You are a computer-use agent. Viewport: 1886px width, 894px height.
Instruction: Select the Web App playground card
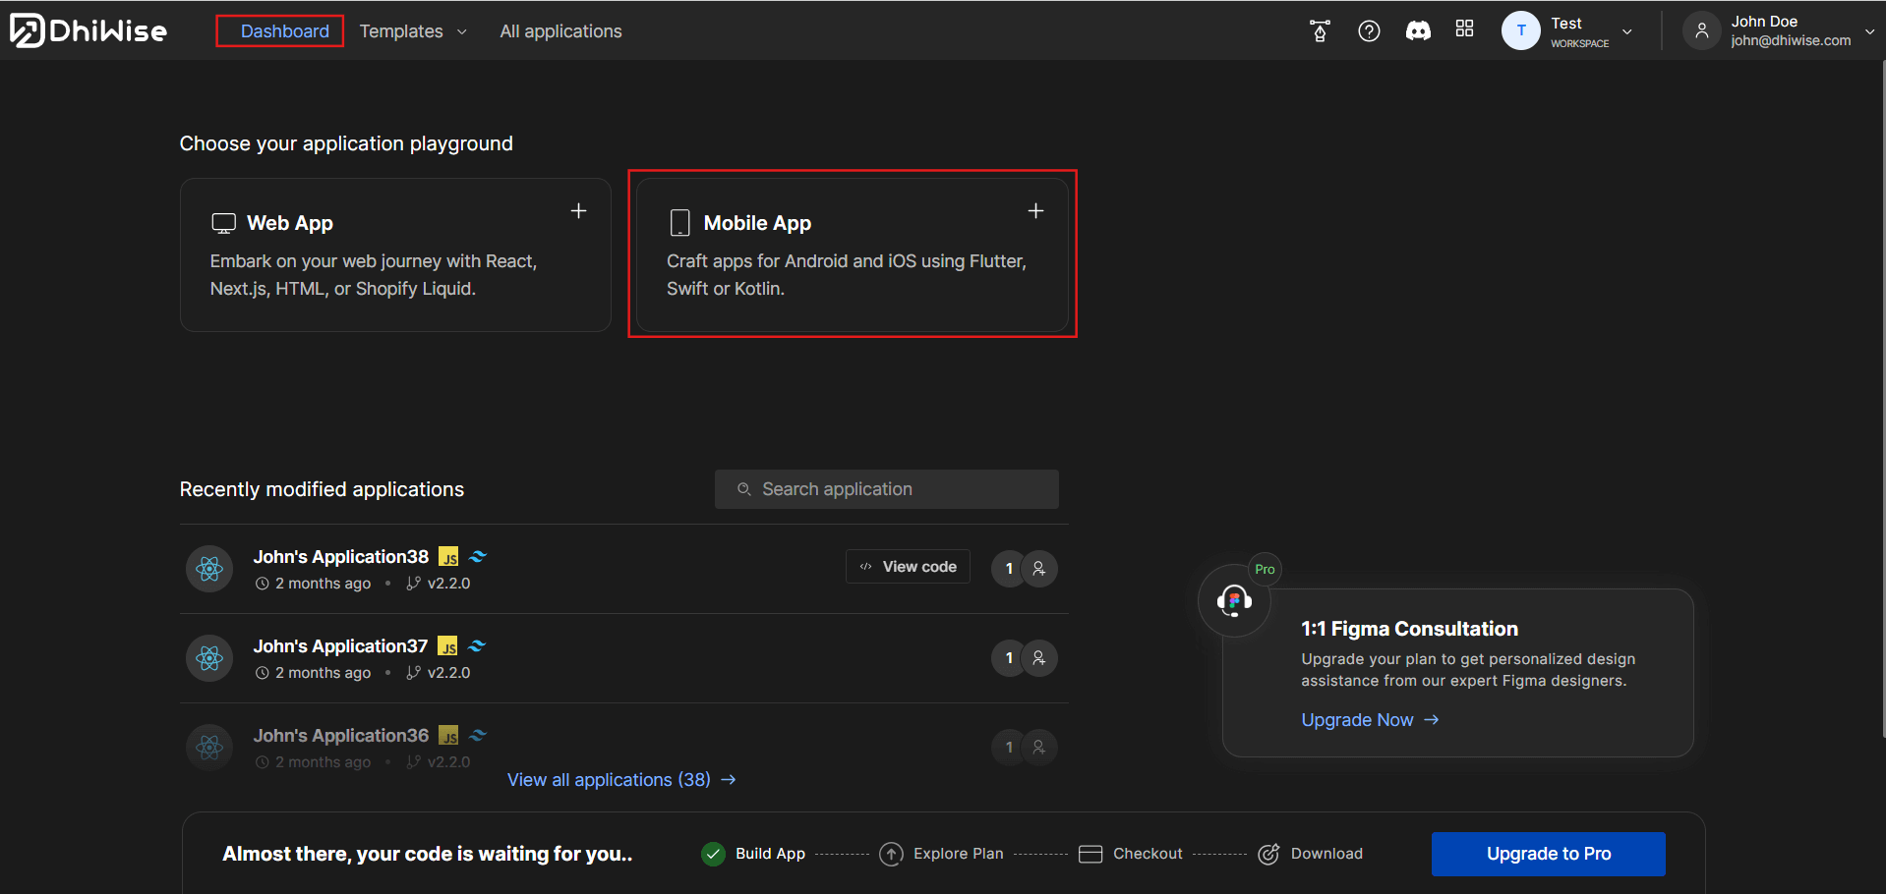click(395, 254)
